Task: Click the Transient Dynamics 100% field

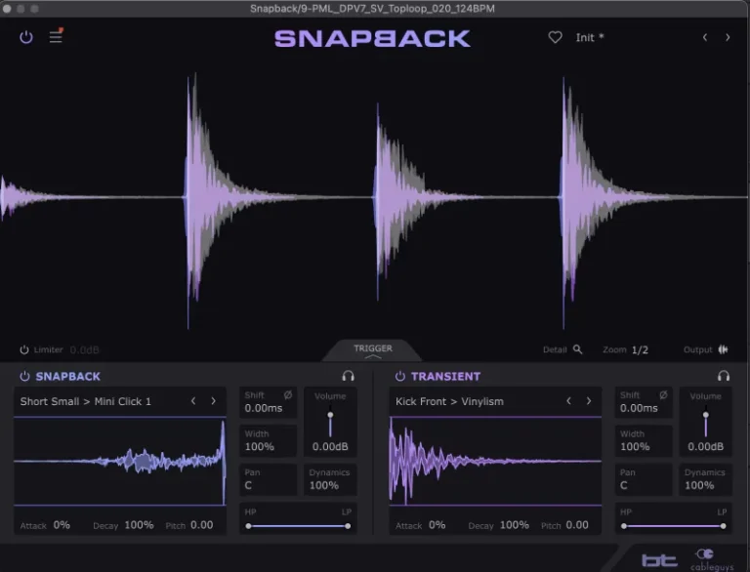Action: 705,479
